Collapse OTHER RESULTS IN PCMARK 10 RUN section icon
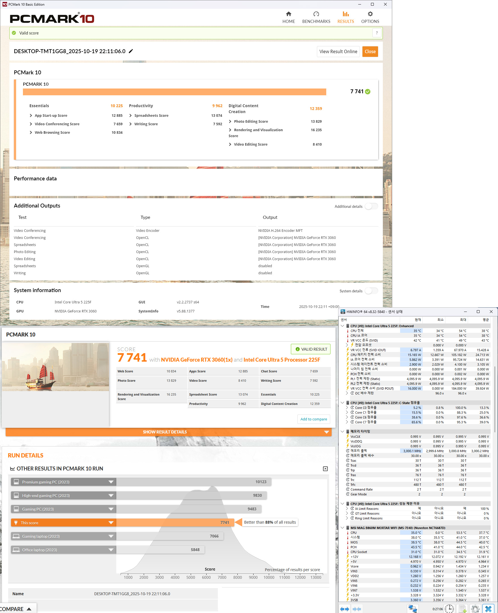The height and width of the screenshot is (613, 498). 325,469
